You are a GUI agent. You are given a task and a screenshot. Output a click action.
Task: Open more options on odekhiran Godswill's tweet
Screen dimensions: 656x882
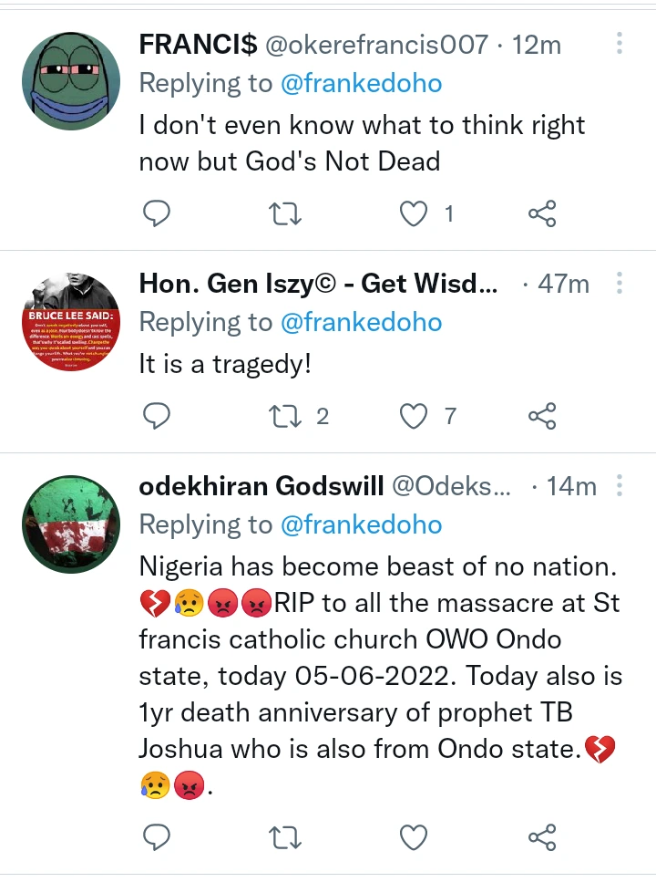620,486
